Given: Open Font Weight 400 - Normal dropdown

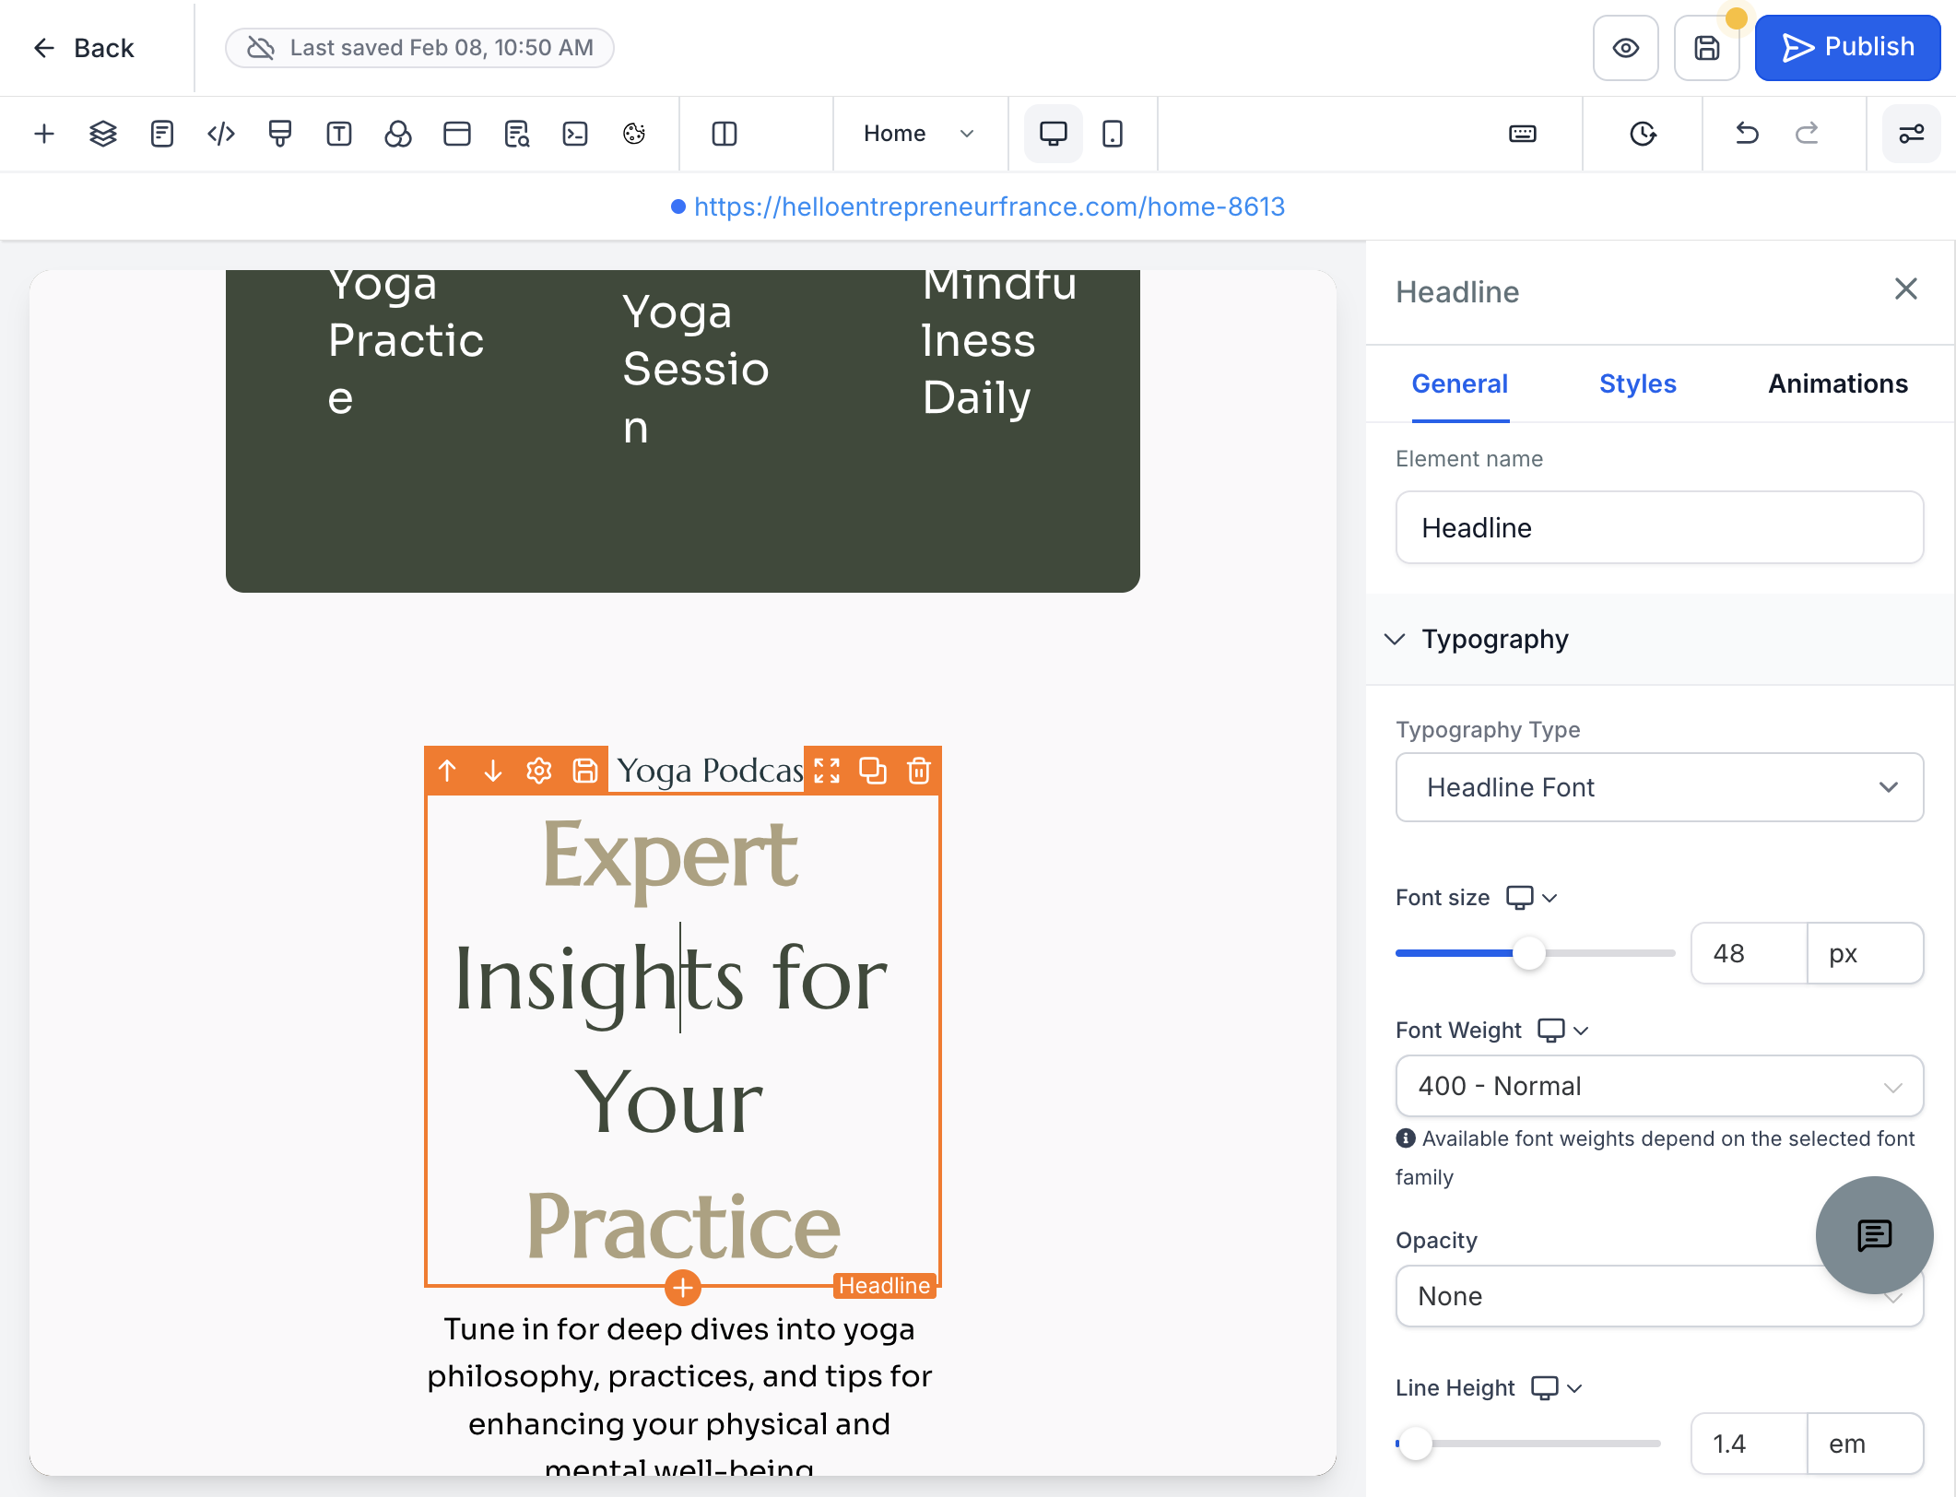Looking at the screenshot, I should coord(1659,1086).
